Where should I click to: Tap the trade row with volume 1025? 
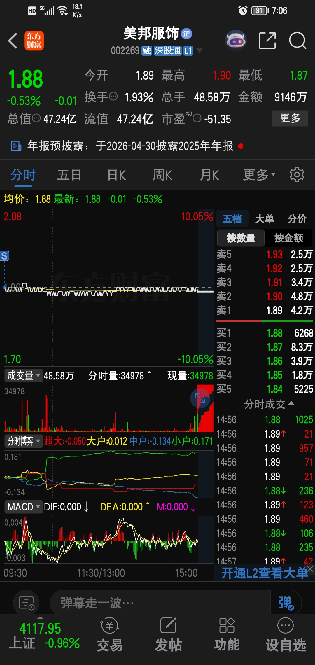point(265,420)
